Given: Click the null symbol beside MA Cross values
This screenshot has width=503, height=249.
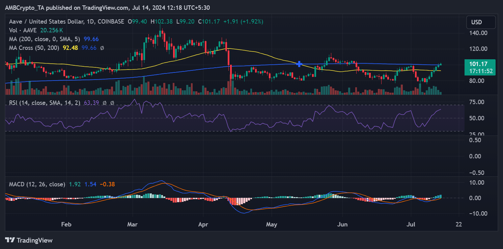Looking at the screenshot, I should [x=102, y=48].
